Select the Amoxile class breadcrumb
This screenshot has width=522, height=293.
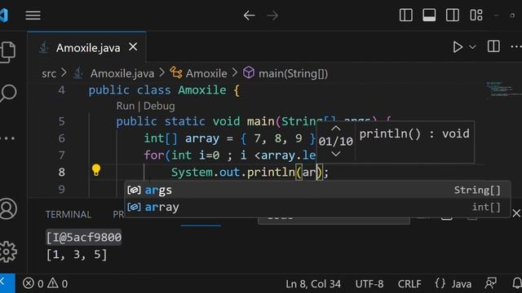pyautogui.click(x=206, y=73)
